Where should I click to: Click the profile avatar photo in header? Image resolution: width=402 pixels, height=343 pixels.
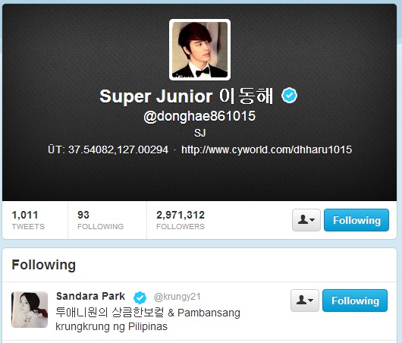point(199,50)
